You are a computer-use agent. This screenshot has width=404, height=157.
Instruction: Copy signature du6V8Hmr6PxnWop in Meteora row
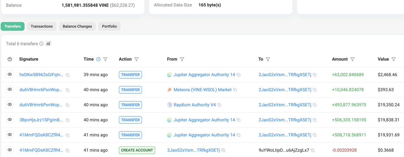pyautogui.click(x=68, y=90)
